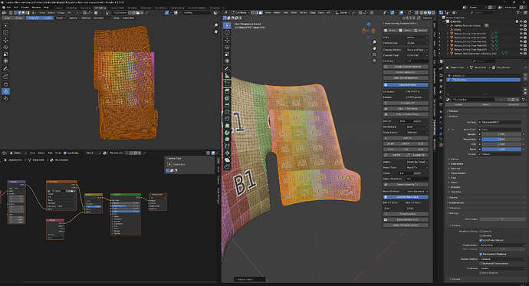
Task: Click the material Deselect button
Action: click(x=514, y=104)
